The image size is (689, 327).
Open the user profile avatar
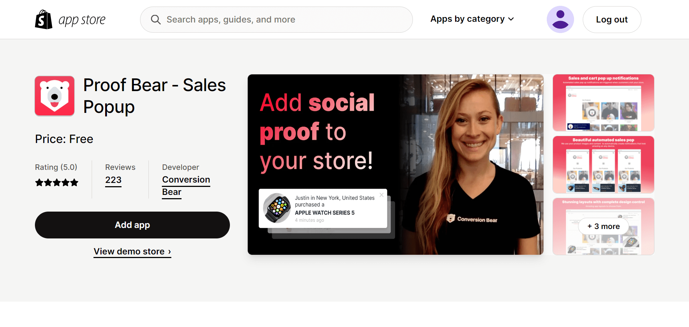point(560,20)
